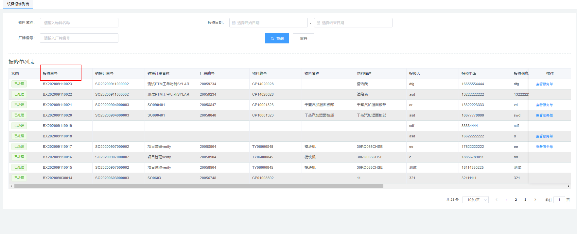Go to the next page using the right arrow
Image resolution: width=577 pixels, height=234 pixels.
535,200
